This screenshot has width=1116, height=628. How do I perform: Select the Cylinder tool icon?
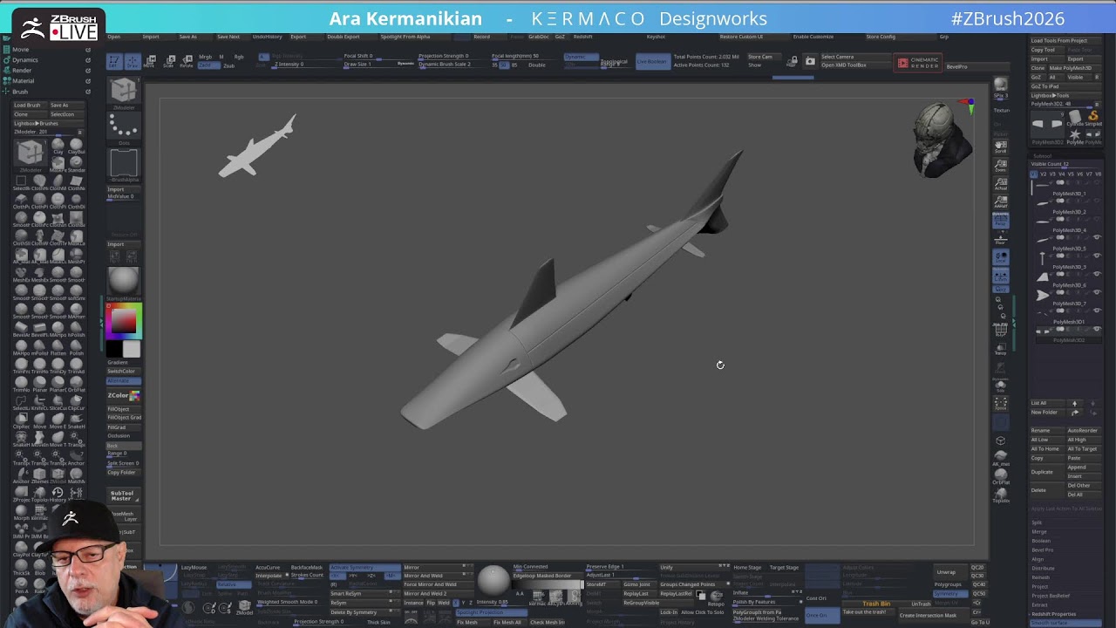tap(1075, 118)
